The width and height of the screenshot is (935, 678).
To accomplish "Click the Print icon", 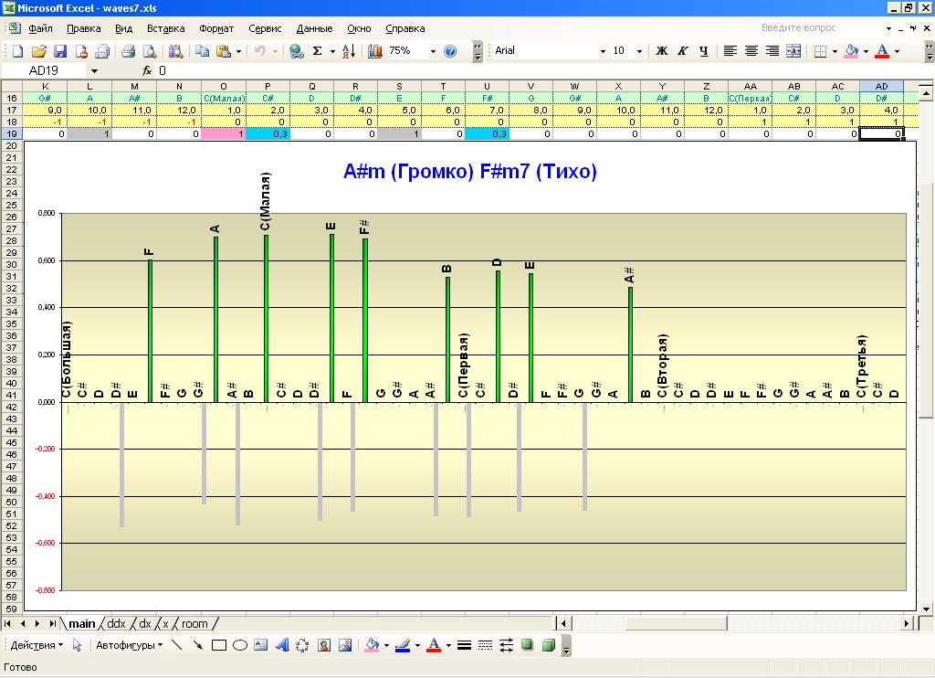I will click(x=128, y=51).
